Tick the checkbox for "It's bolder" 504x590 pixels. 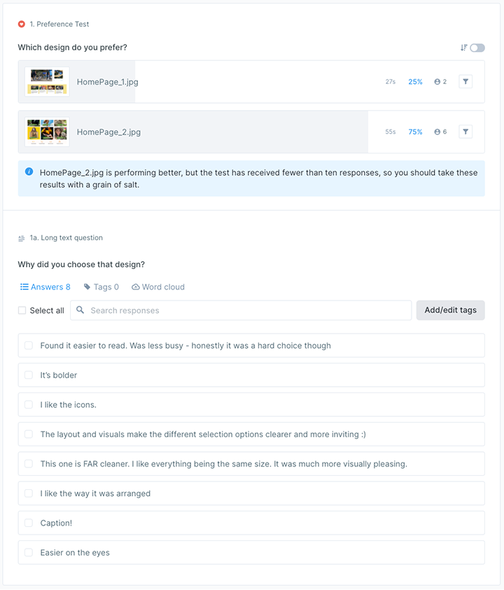(x=29, y=375)
